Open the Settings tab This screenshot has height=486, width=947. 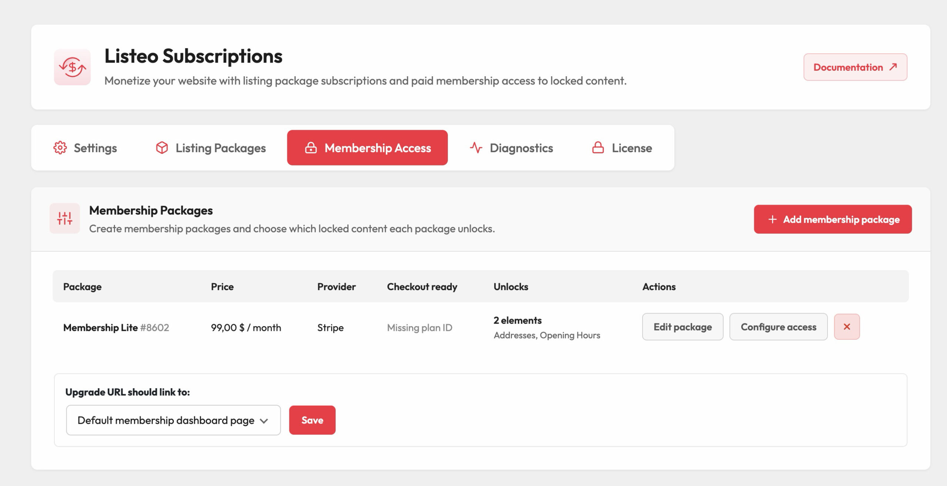click(x=85, y=148)
